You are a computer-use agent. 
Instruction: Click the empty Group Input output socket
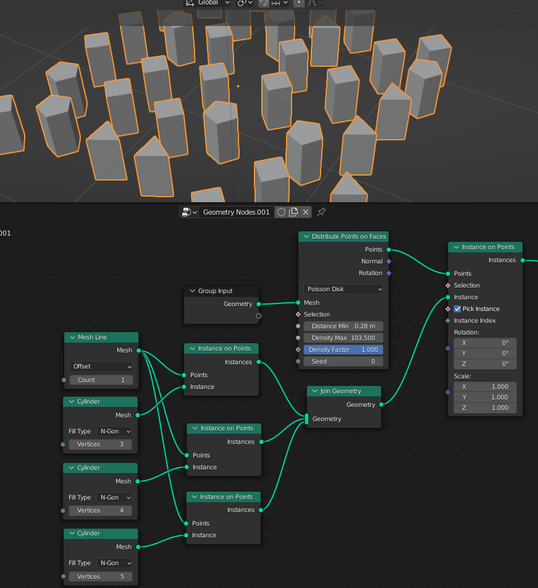tap(259, 316)
